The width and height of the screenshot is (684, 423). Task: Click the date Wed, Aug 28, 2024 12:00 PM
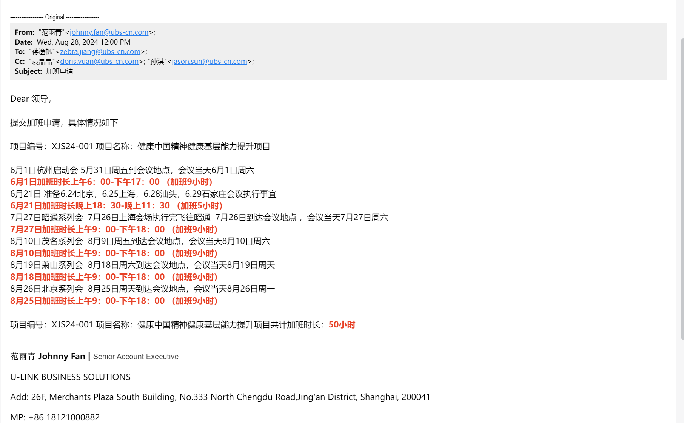(83, 42)
